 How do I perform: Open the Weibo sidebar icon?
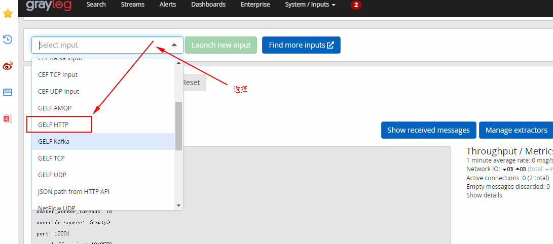tap(8, 66)
